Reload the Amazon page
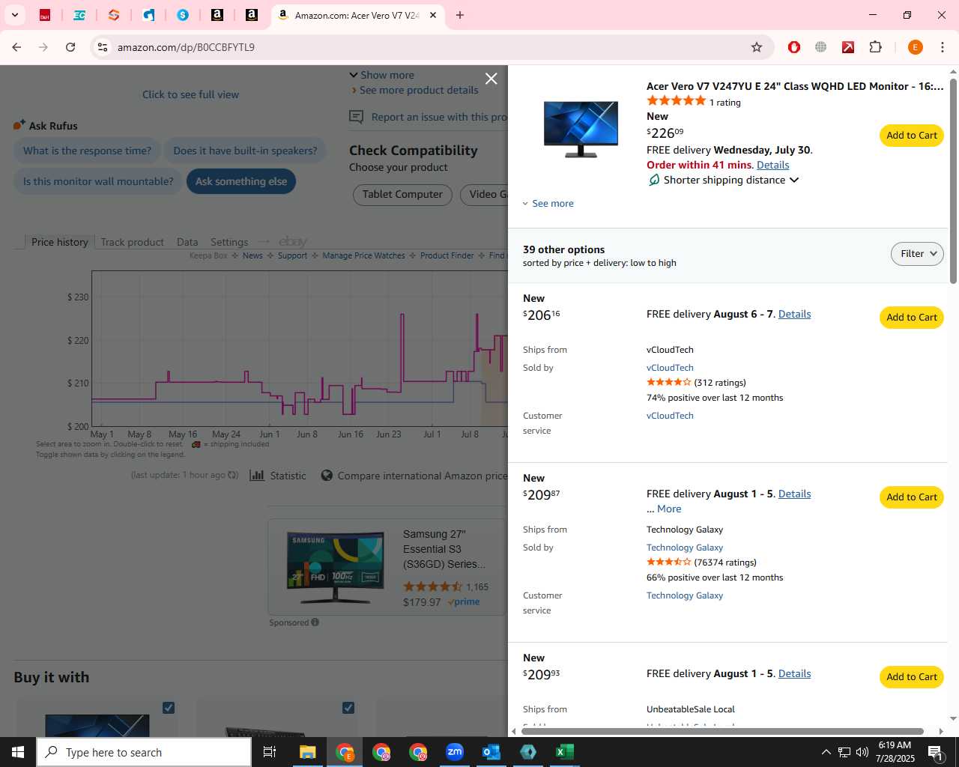 [x=70, y=47]
